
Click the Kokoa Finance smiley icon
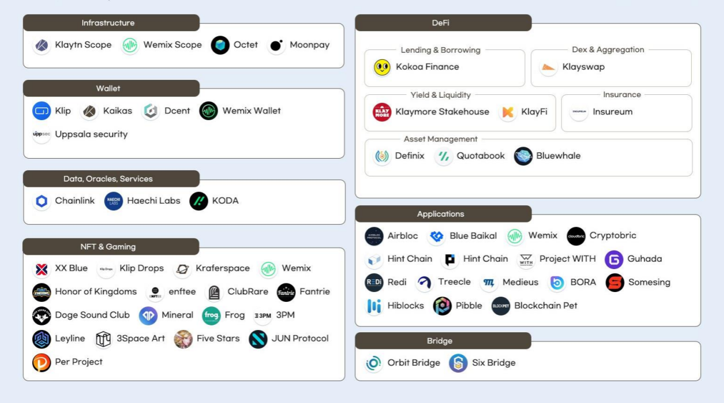click(x=382, y=67)
